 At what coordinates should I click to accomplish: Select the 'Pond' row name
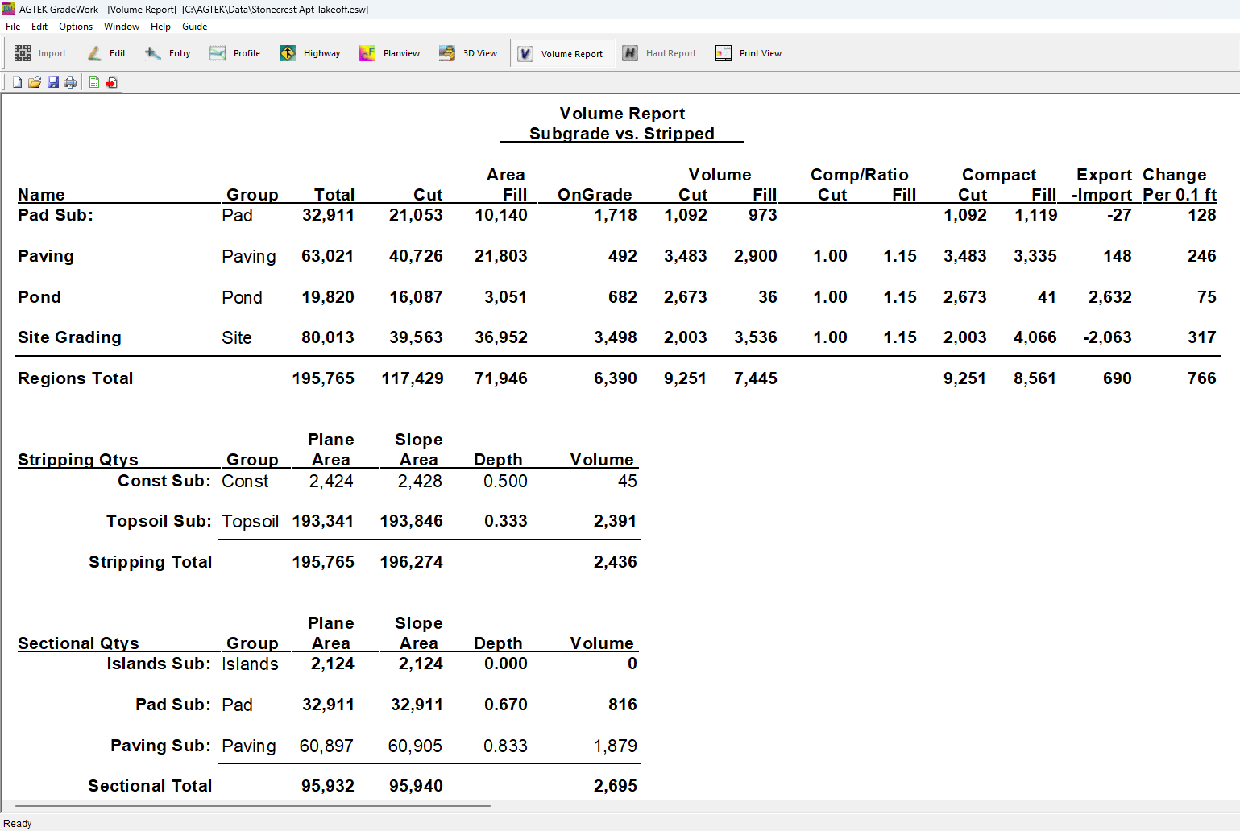tap(39, 297)
